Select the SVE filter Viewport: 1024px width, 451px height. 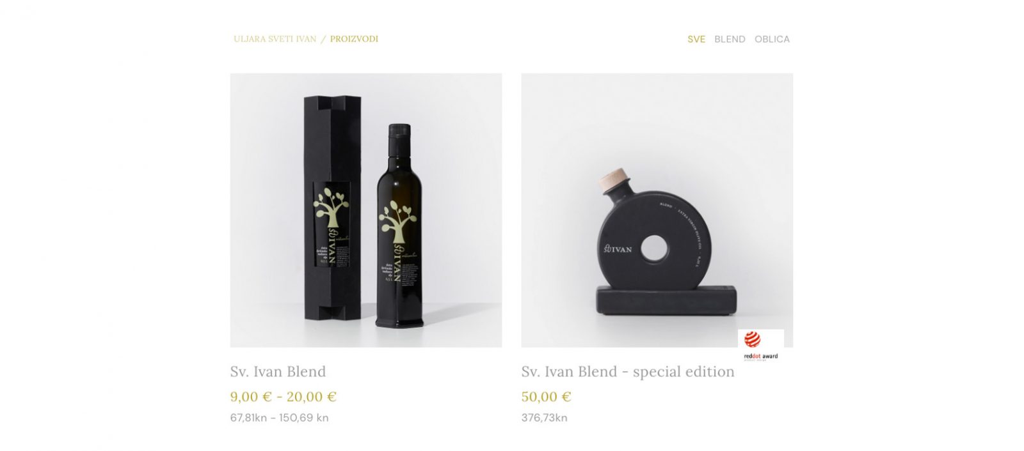[x=696, y=39]
